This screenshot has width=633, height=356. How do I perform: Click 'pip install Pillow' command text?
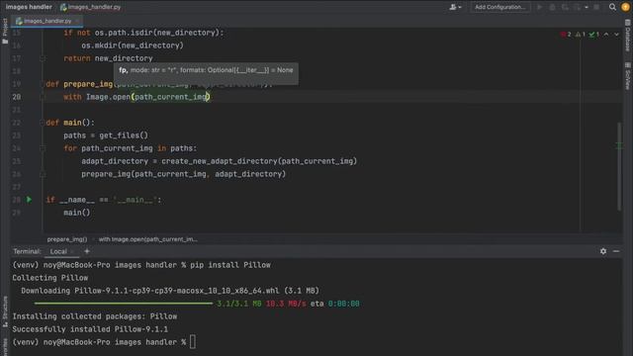tap(230, 265)
